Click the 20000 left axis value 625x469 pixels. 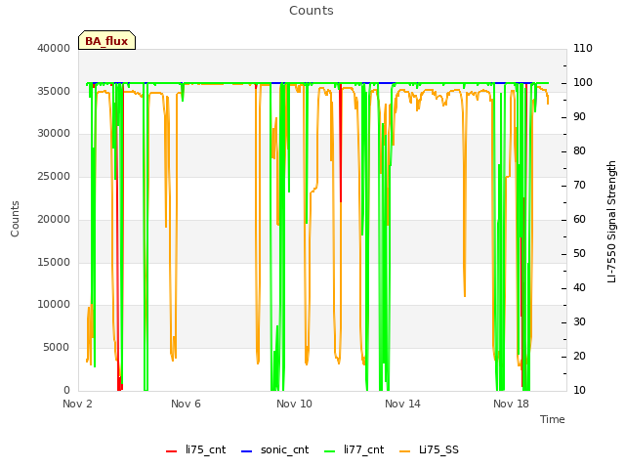click(54, 219)
